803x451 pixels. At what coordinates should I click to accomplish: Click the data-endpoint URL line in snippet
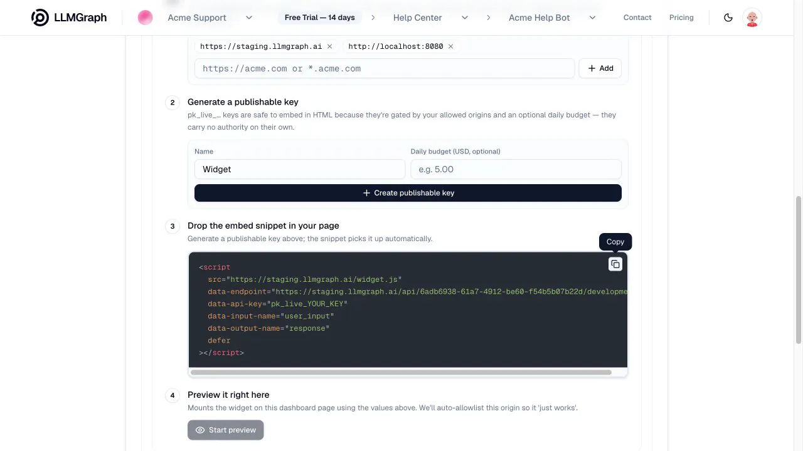click(x=417, y=291)
